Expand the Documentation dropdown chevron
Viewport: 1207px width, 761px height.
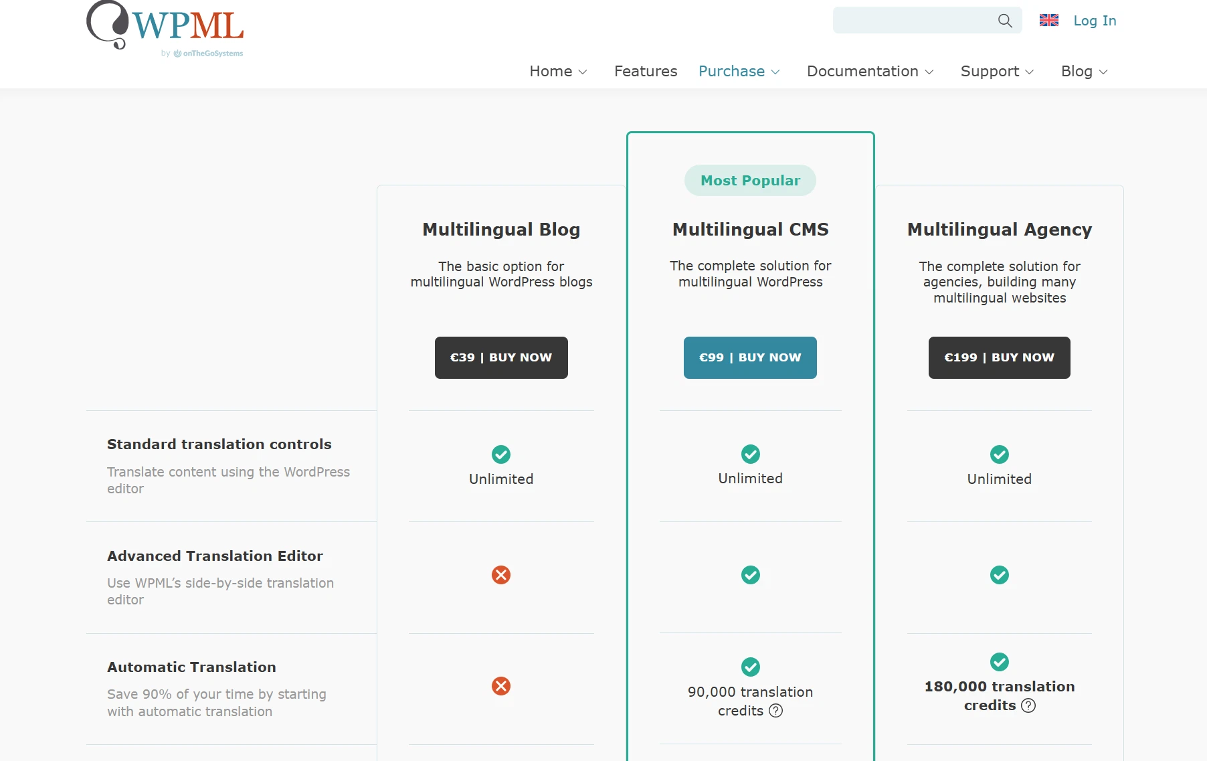pos(929,72)
